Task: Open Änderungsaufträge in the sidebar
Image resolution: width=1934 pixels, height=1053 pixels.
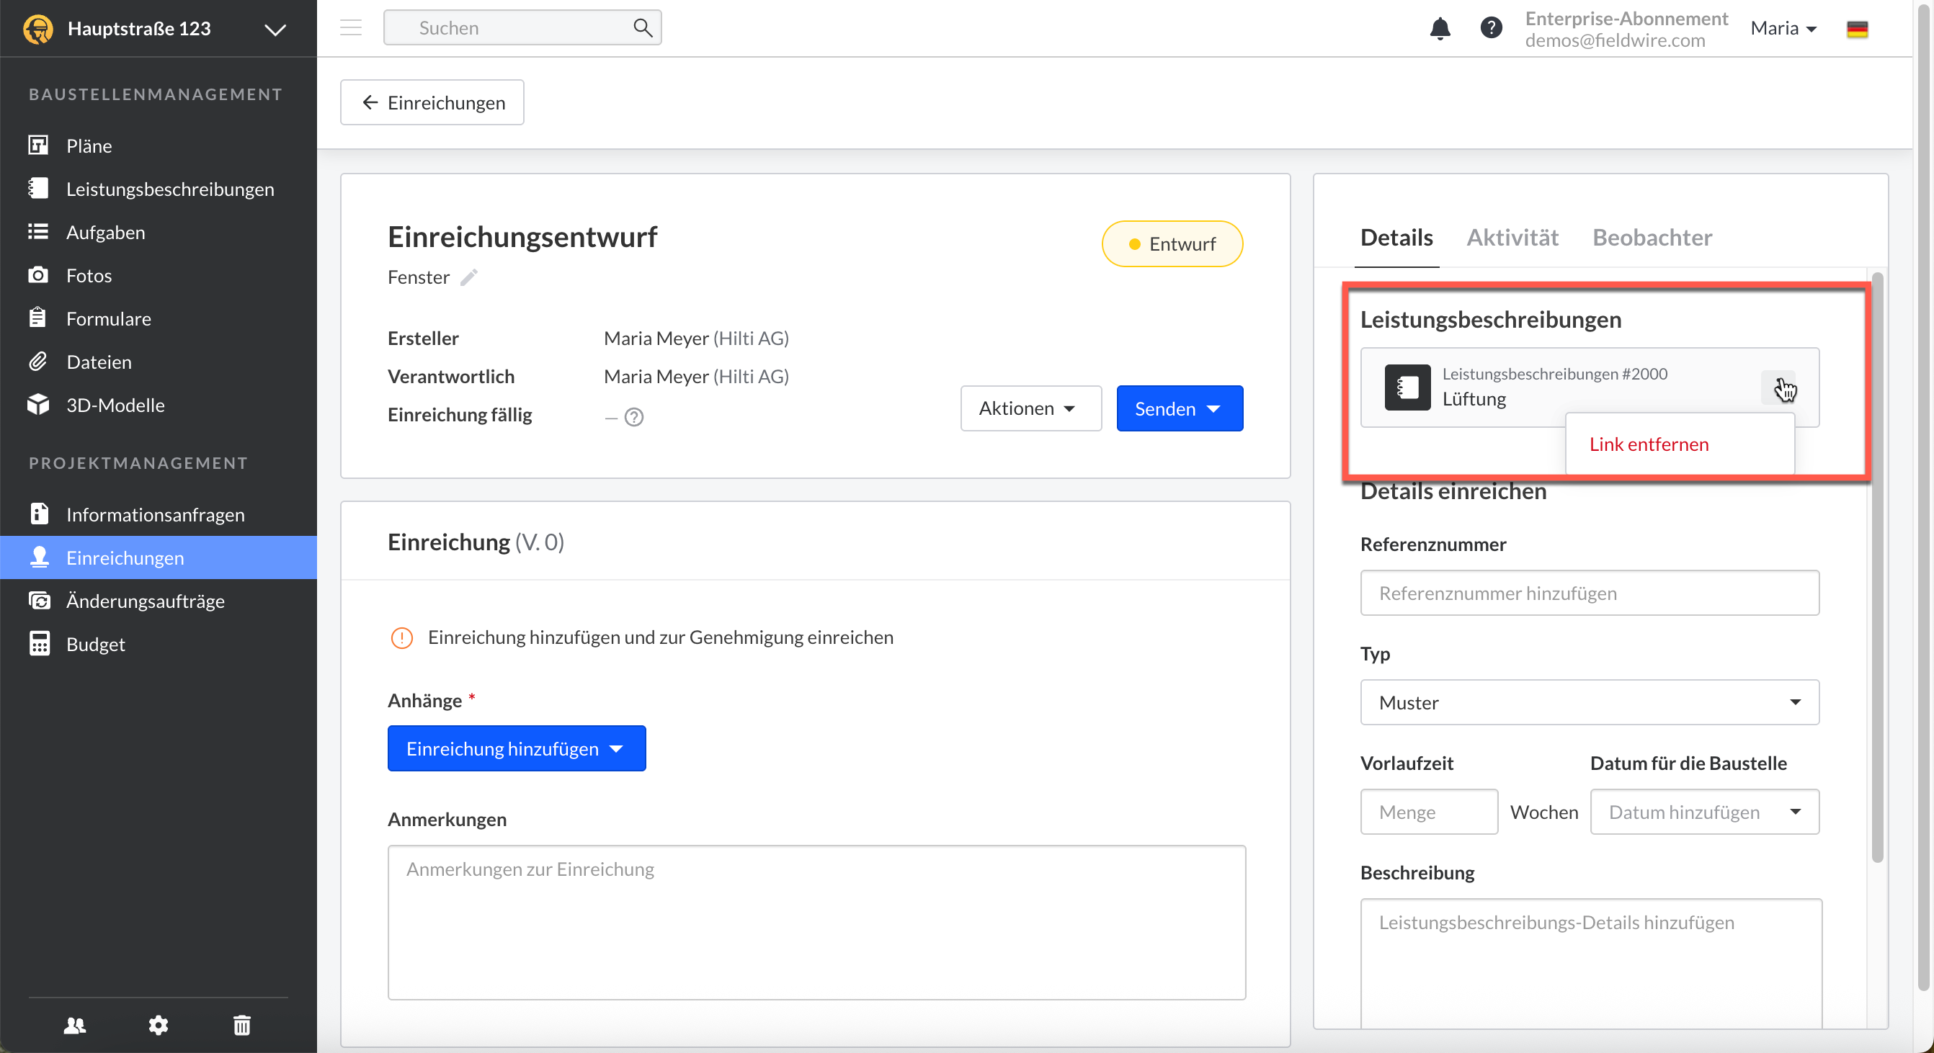Action: tap(145, 601)
